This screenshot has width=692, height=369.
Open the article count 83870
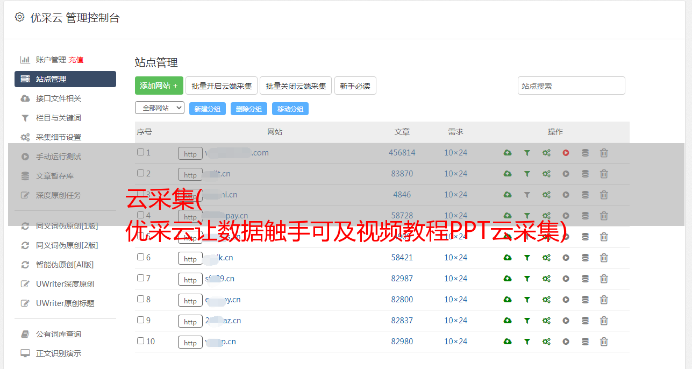click(402, 174)
